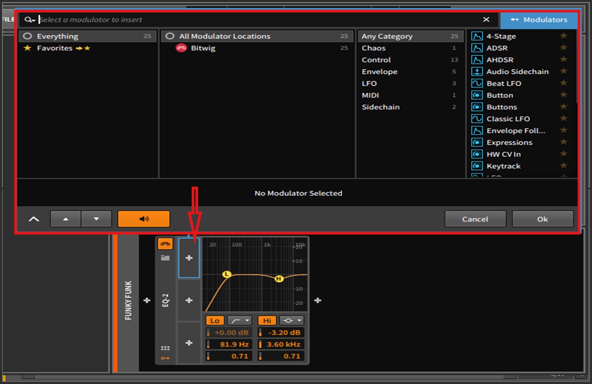Toggle the orange audio preview speaker button
The width and height of the screenshot is (592, 384).
[144, 219]
